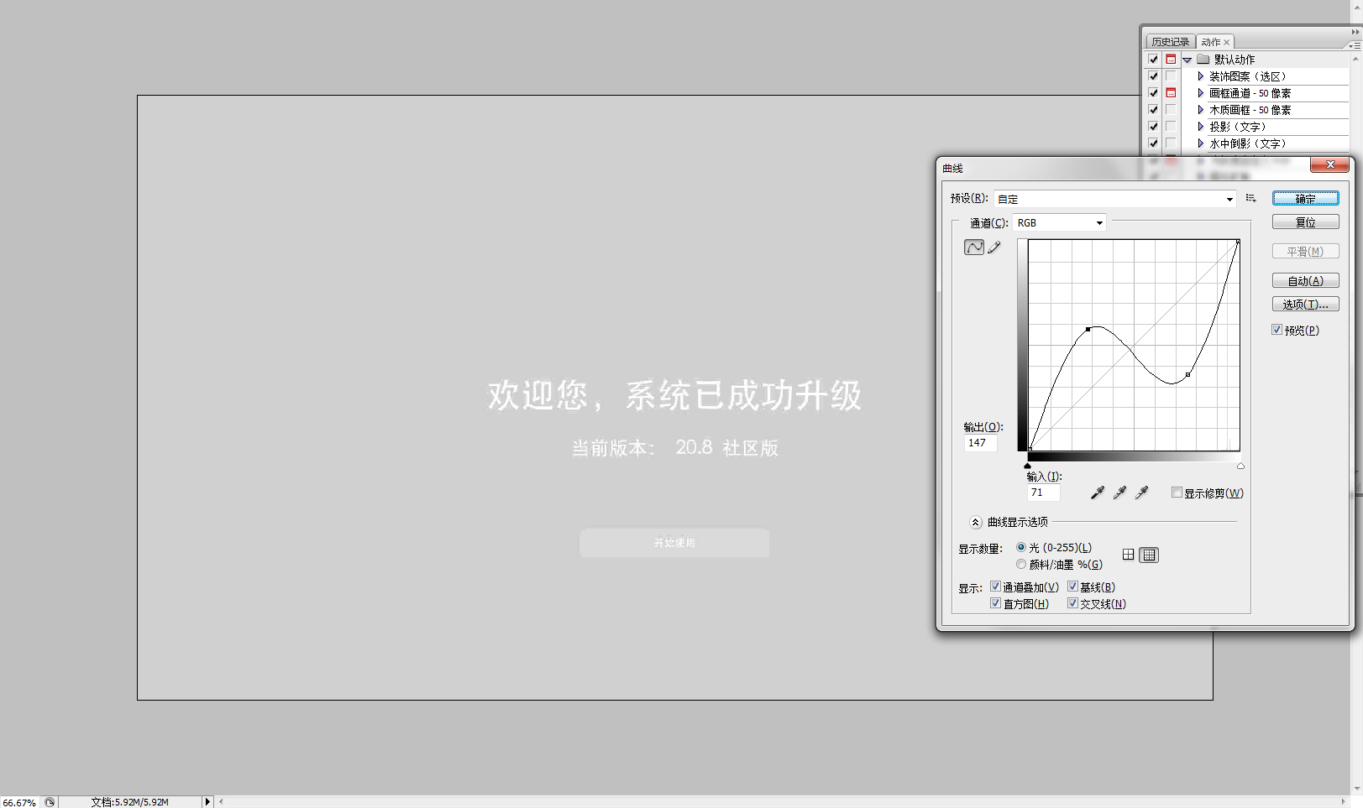This screenshot has height=808, width=1363.
Task: Uncheck 基线 display option
Action: click(x=1072, y=586)
